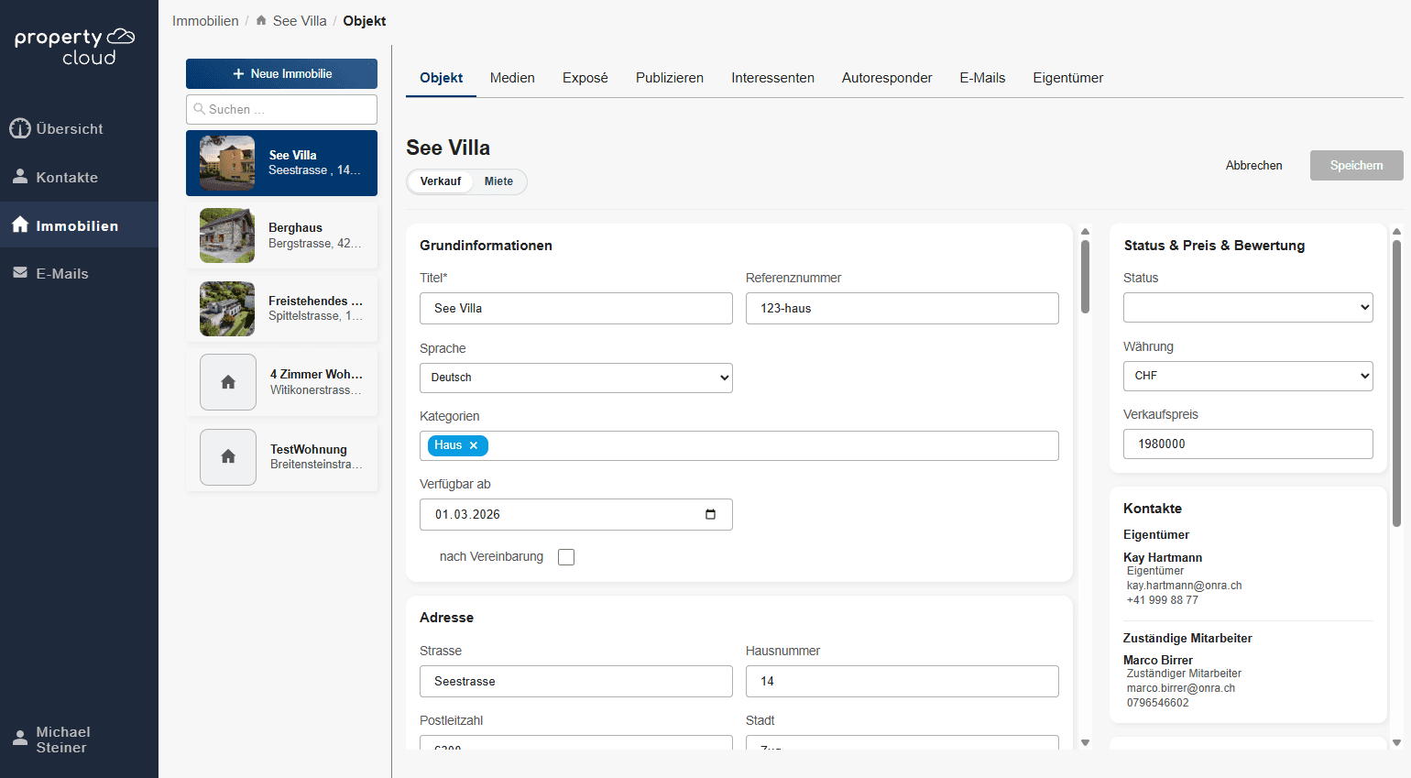Open the calendar picker for Verfügbar ab
Screen dimensions: 1411x778
coord(710,514)
